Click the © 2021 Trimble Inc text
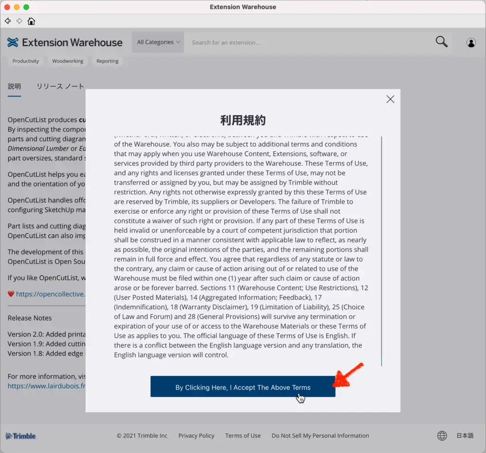This screenshot has height=453, width=486. coord(142,435)
